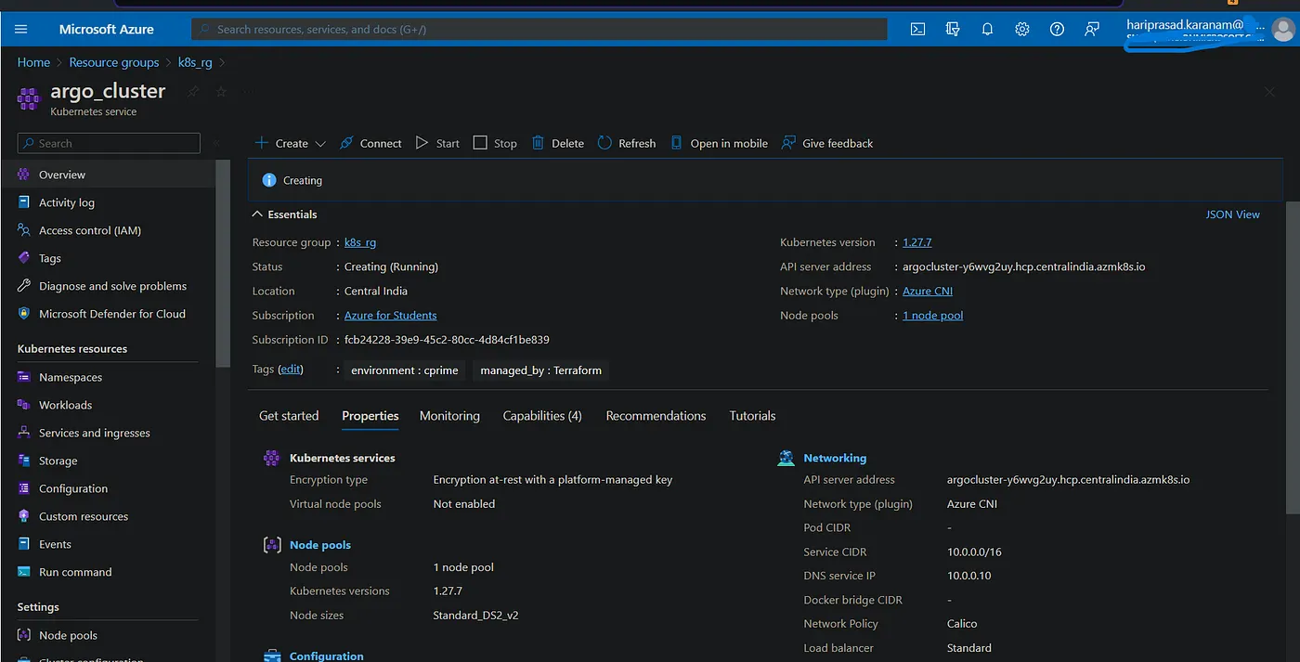Click the Networking section heading
The height and width of the screenshot is (662, 1300).
(x=835, y=458)
